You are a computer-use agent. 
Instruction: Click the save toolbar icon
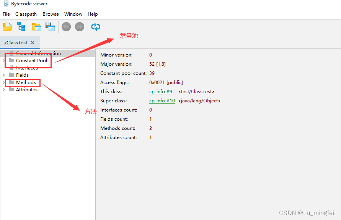coord(50,26)
